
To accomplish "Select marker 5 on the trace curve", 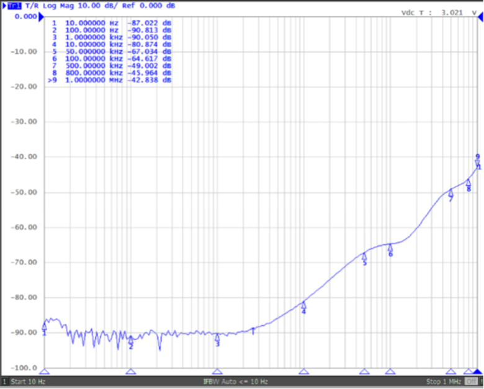I will click(x=364, y=257).
